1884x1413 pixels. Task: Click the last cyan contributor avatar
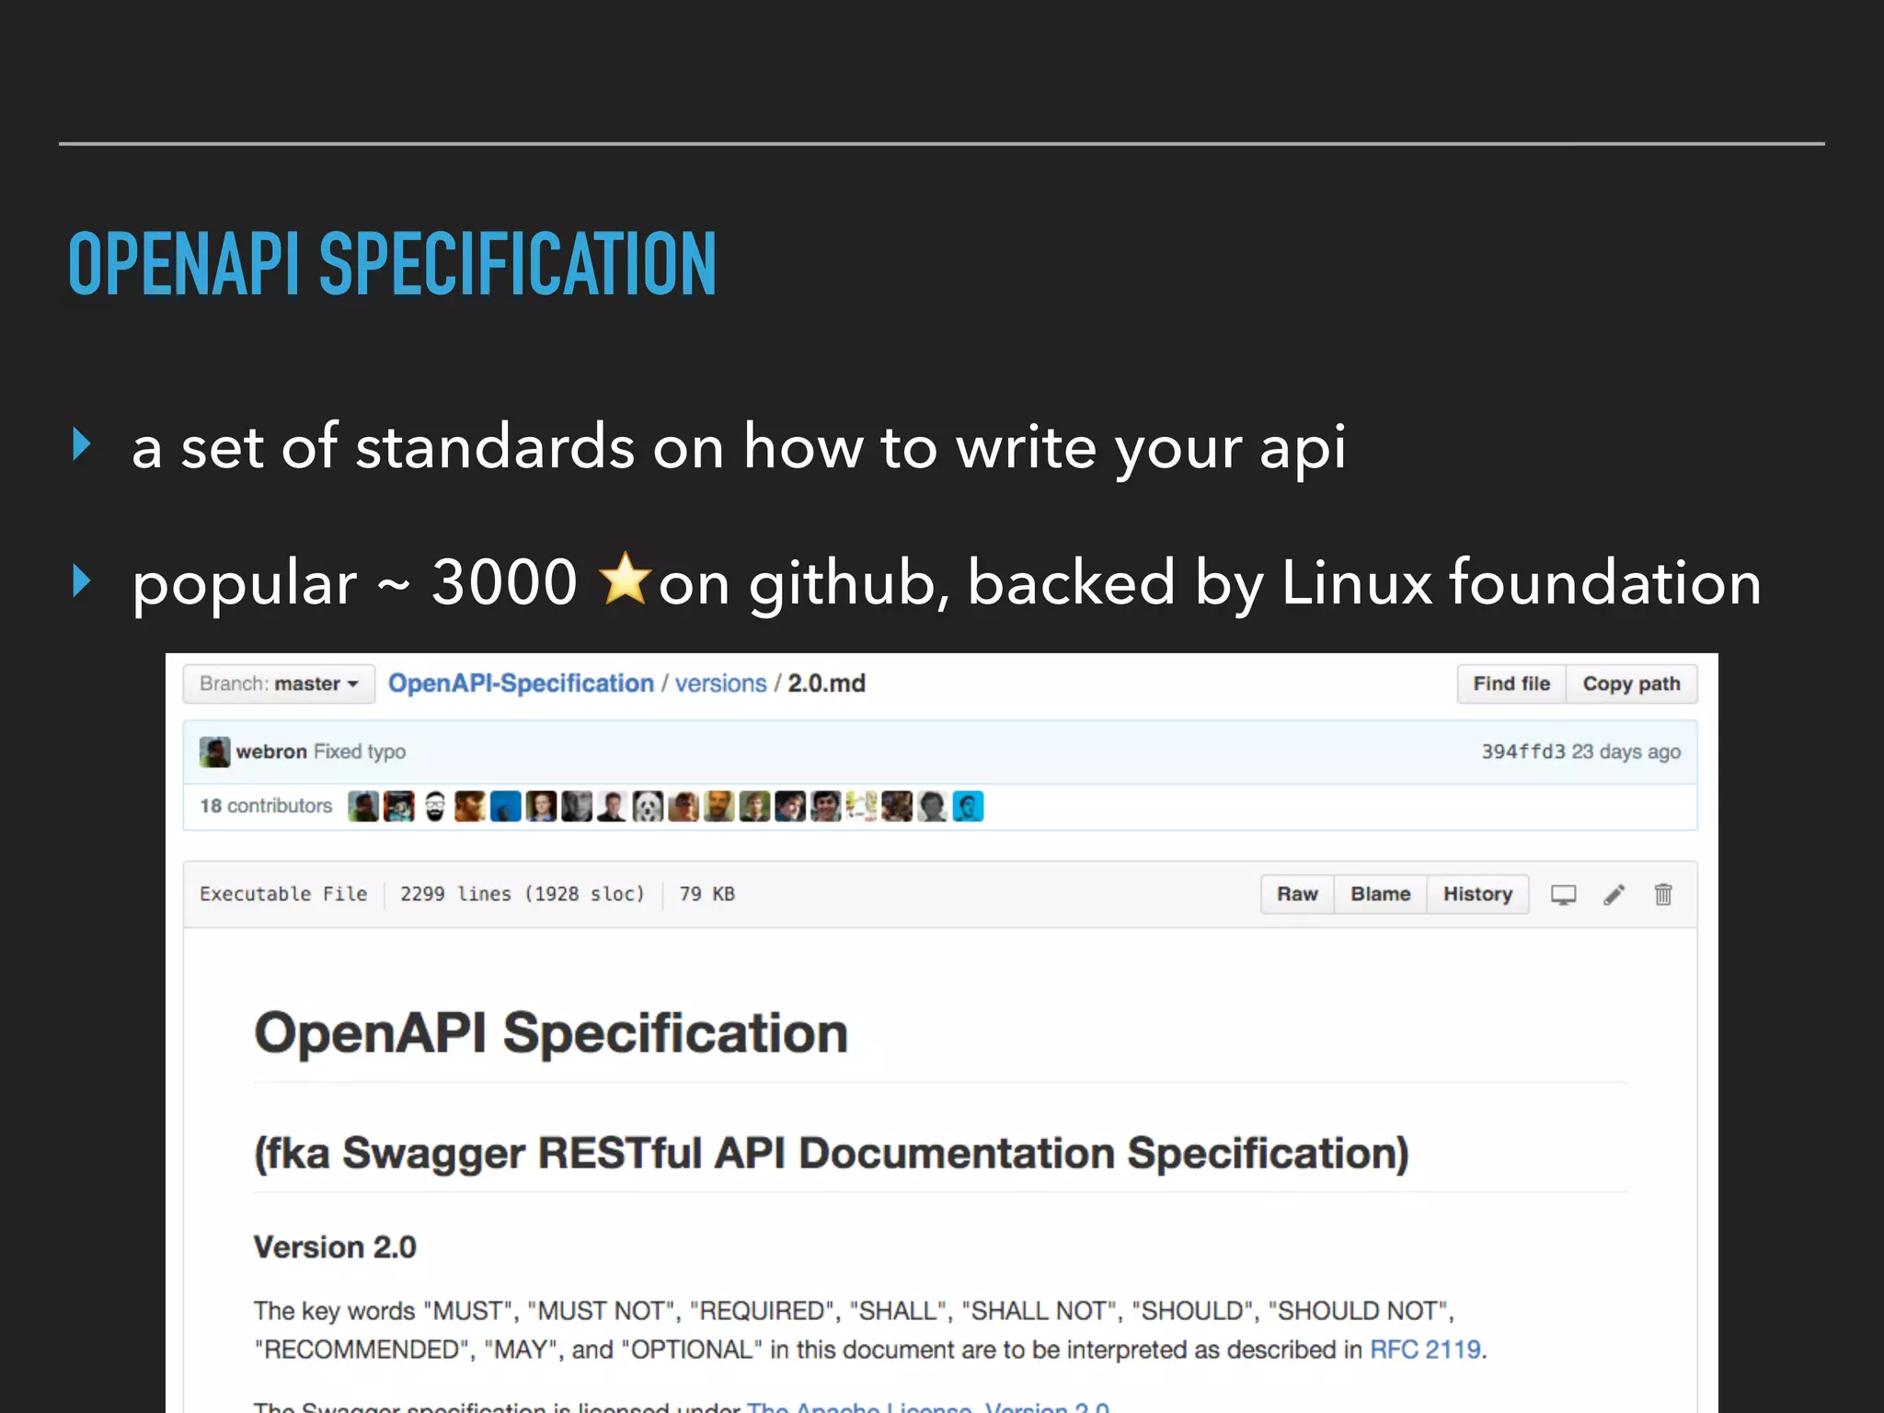point(968,806)
